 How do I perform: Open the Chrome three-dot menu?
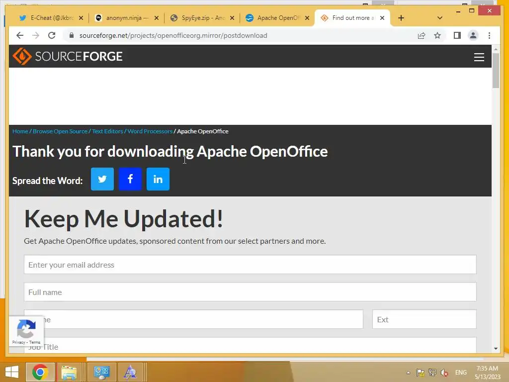[489, 35]
